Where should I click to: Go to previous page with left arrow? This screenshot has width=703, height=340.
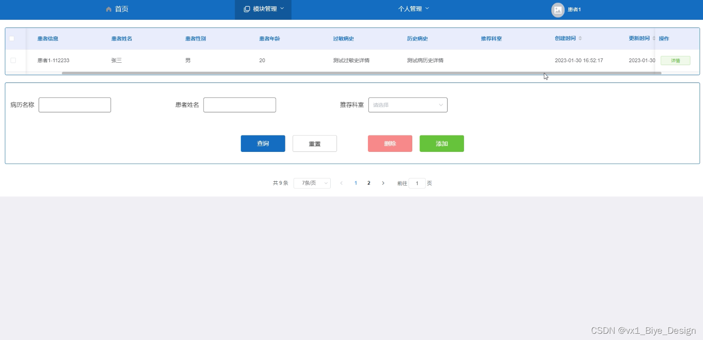(341, 183)
